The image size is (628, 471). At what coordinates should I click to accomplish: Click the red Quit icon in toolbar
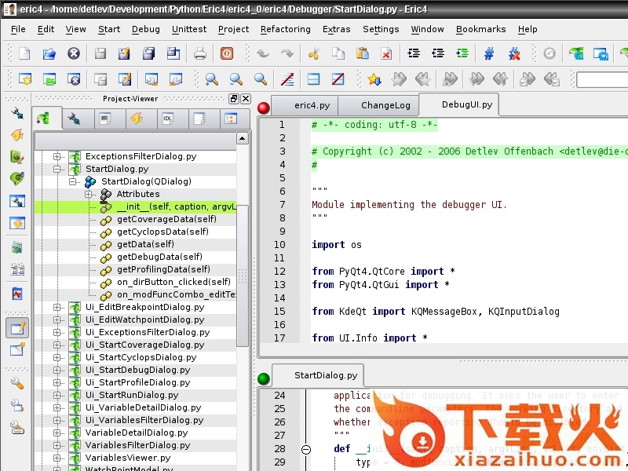(226, 54)
